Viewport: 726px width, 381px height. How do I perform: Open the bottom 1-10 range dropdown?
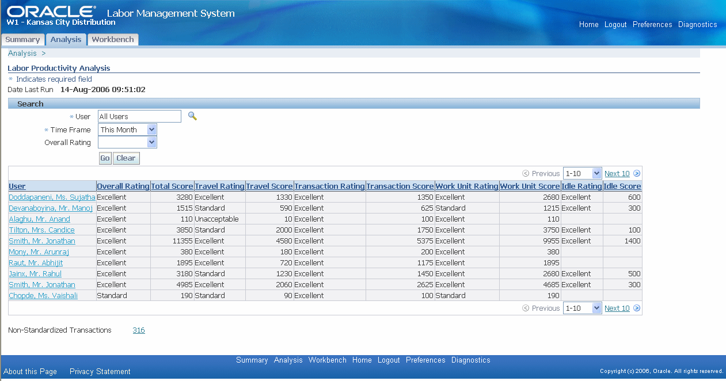582,308
